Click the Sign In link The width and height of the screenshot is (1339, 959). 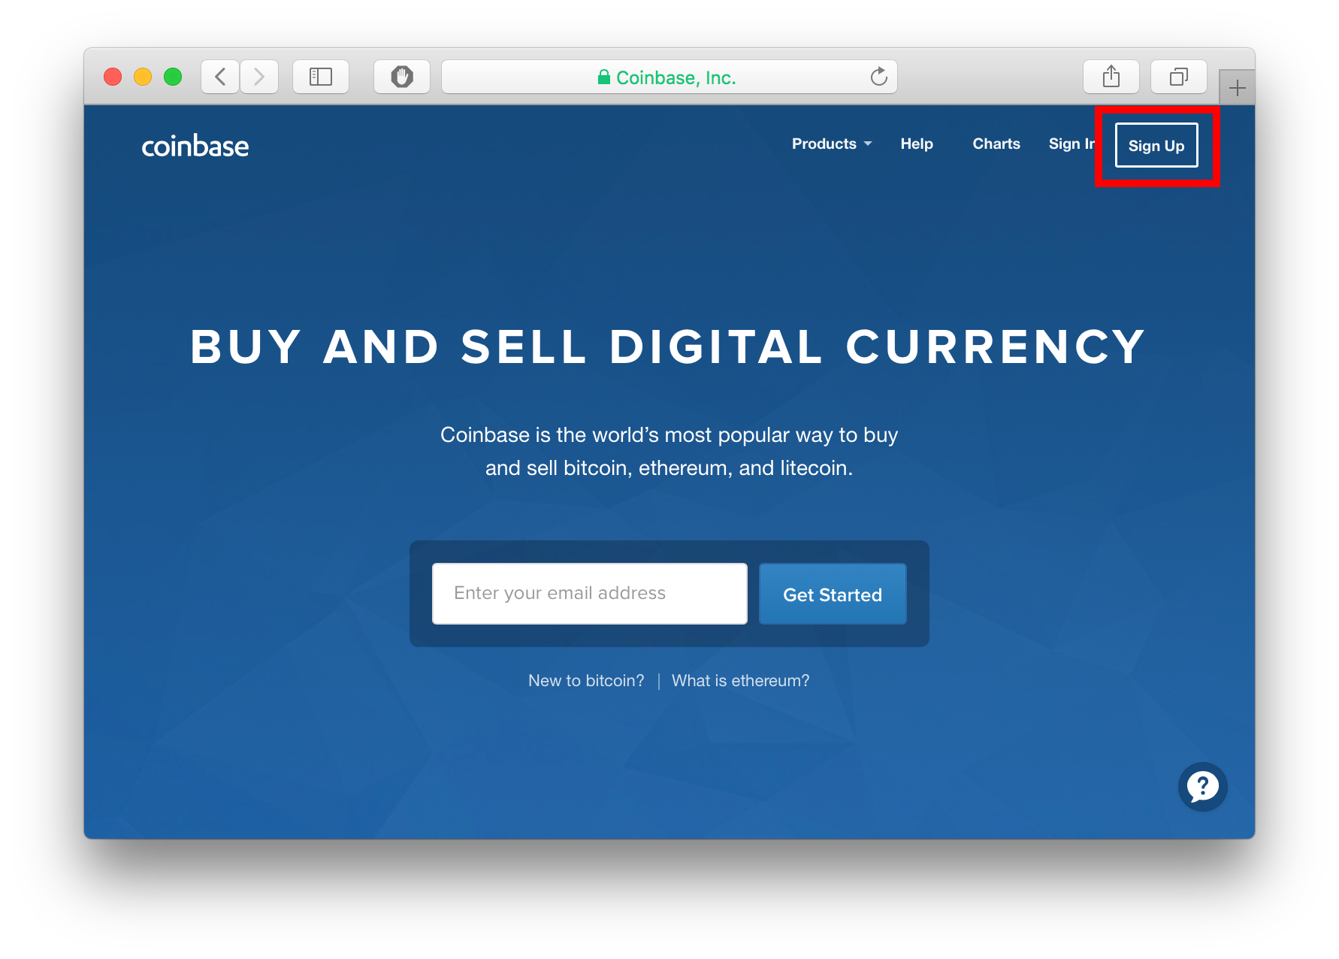[x=1072, y=144]
